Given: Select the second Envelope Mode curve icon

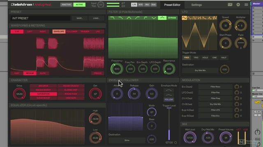Looking at the screenshot, I should (169, 95).
